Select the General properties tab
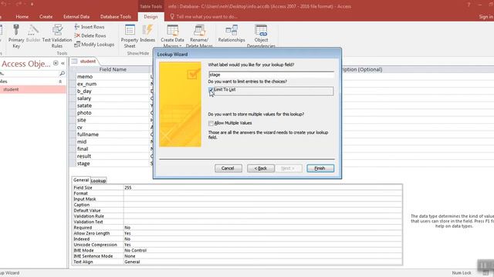494x277 pixels. click(81, 180)
